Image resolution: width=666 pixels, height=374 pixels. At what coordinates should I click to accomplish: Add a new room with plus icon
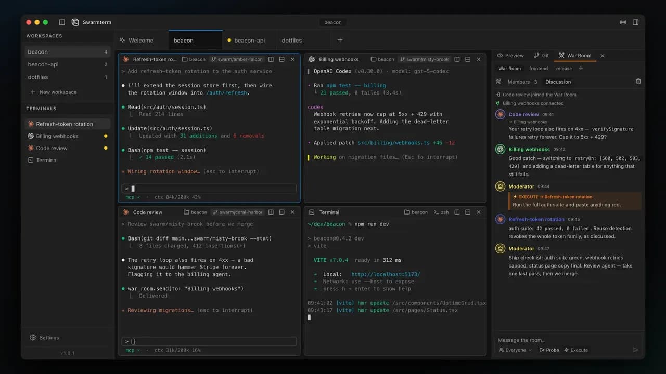pyautogui.click(x=581, y=68)
